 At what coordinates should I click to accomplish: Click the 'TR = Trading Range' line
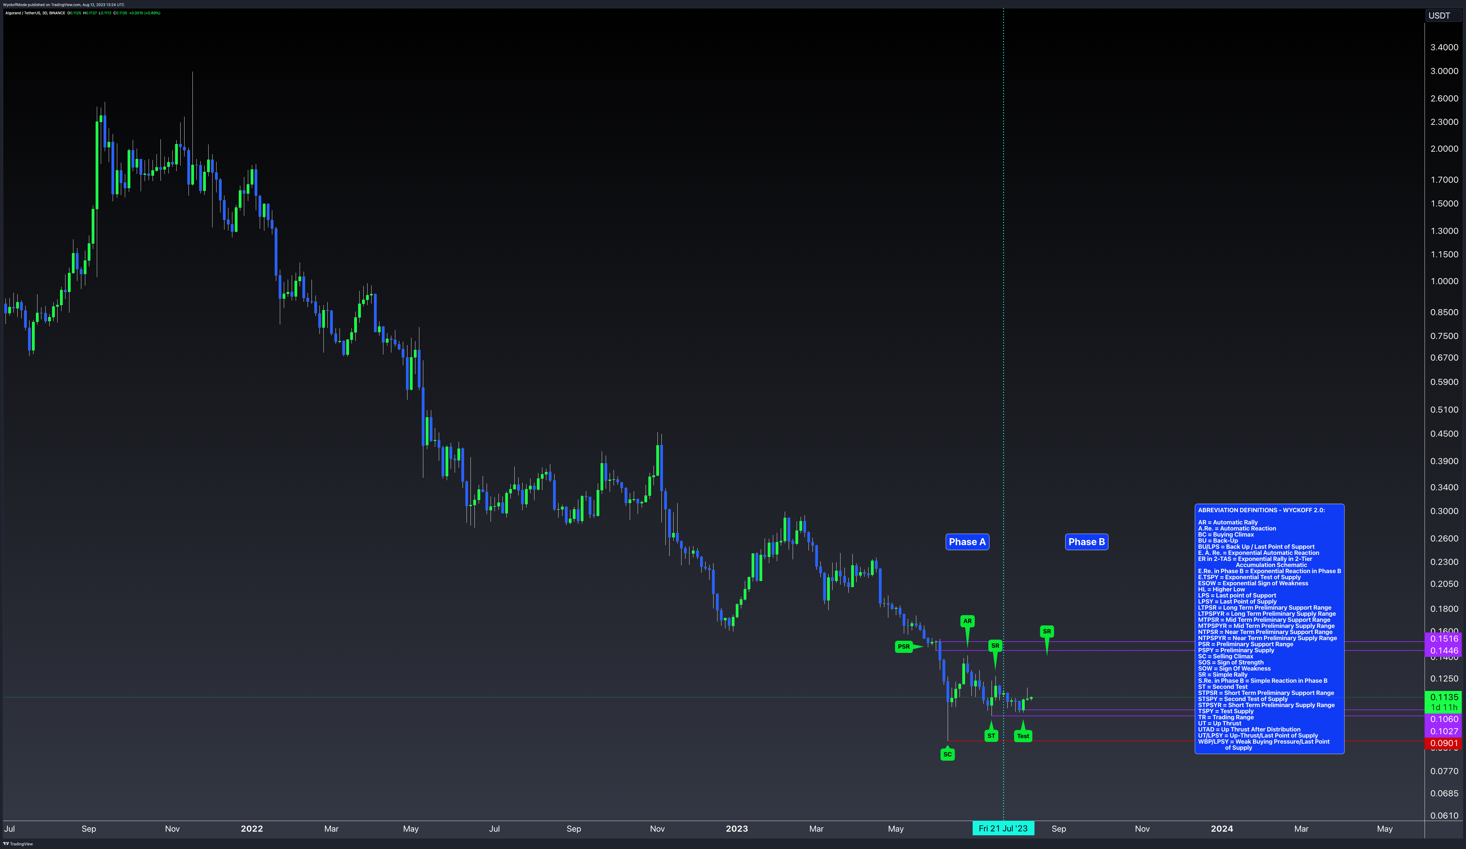pos(1226,717)
